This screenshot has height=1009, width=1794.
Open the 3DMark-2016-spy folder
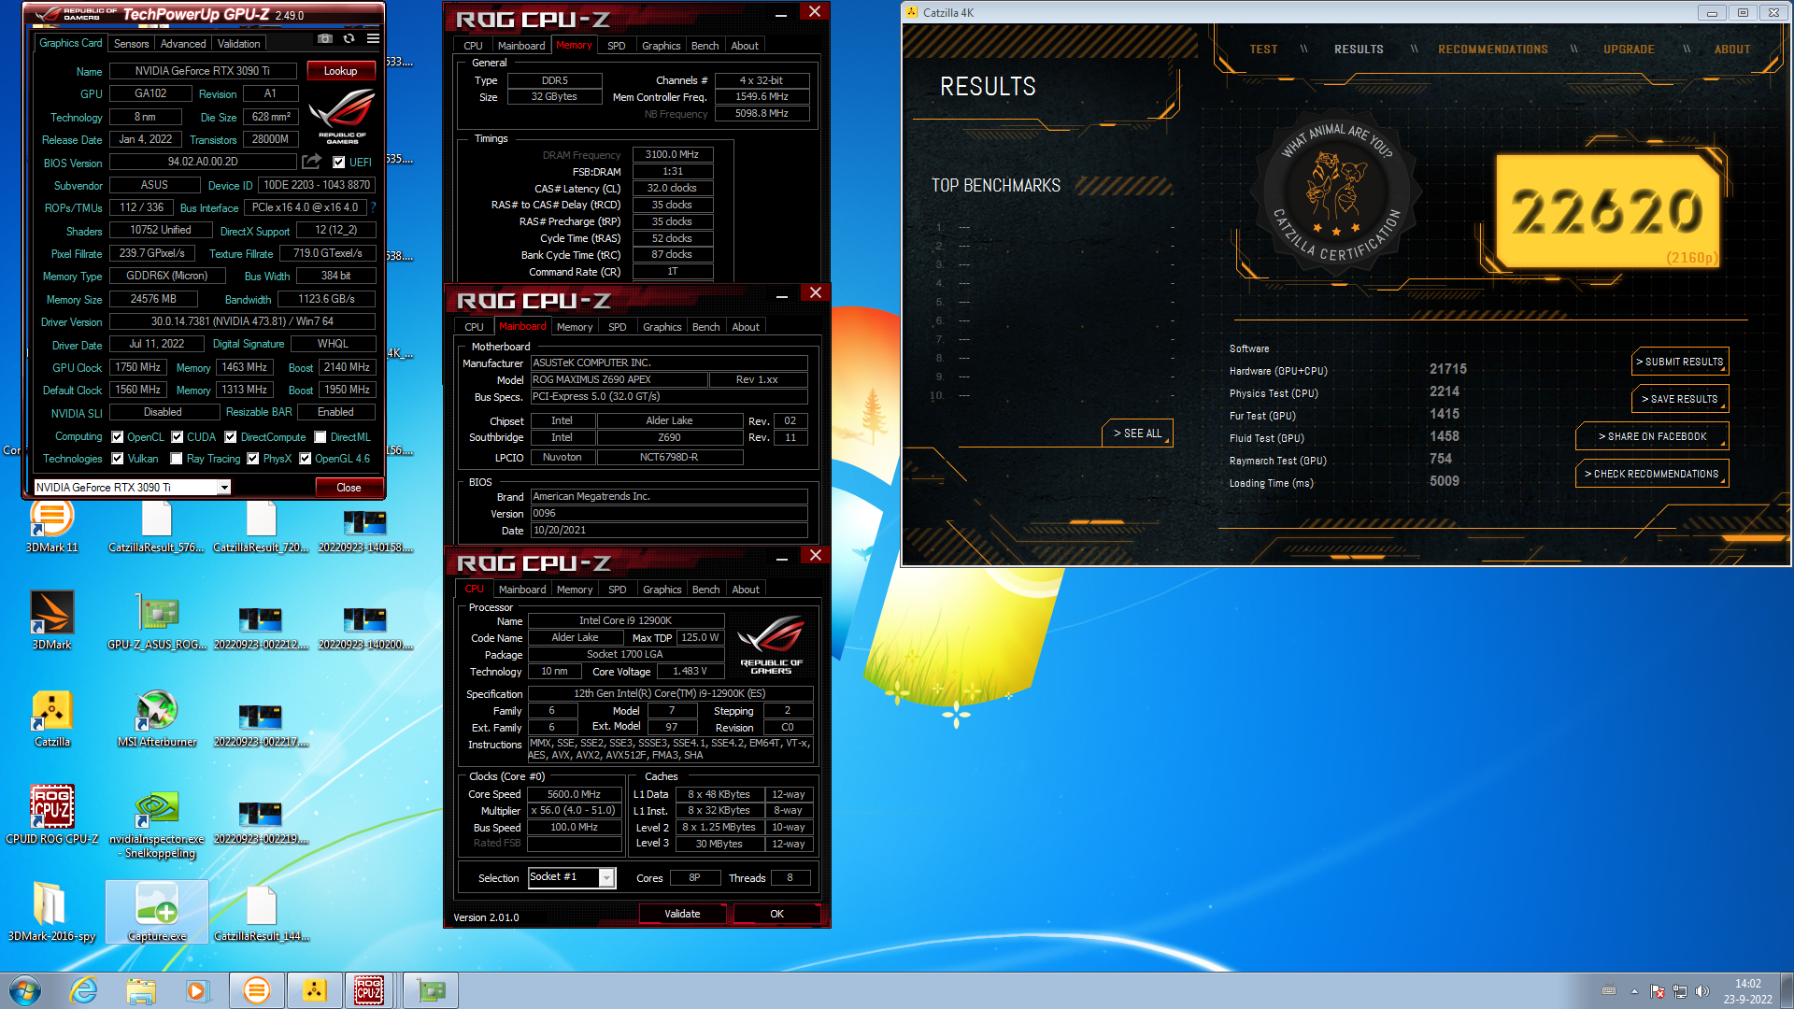click(x=52, y=911)
